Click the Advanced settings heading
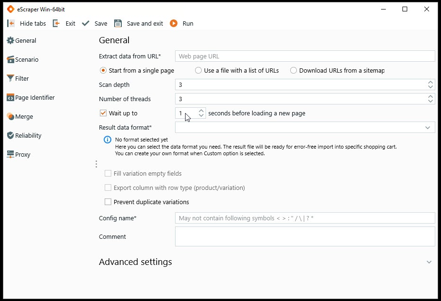This screenshot has width=441, height=301. (135, 262)
